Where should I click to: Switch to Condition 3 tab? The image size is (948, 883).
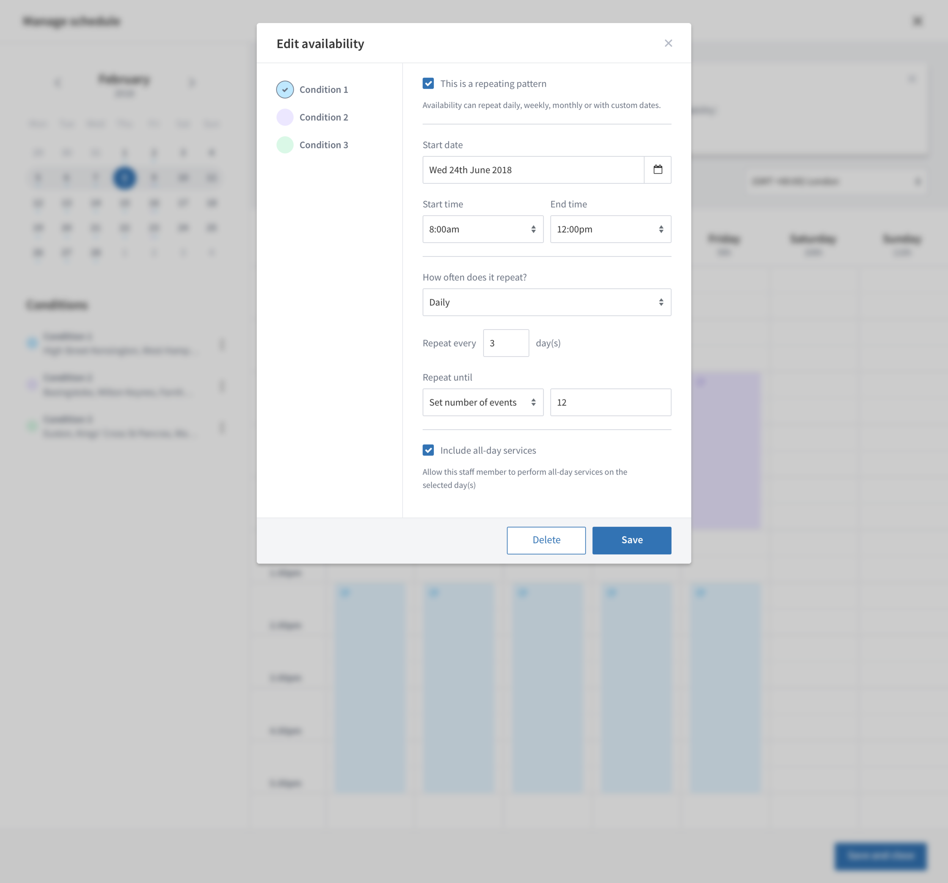pyautogui.click(x=323, y=145)
